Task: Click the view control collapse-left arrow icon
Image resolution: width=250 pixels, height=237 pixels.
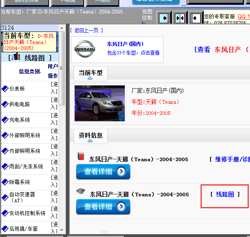Action: pyautogui.click(x=196, y=18)
